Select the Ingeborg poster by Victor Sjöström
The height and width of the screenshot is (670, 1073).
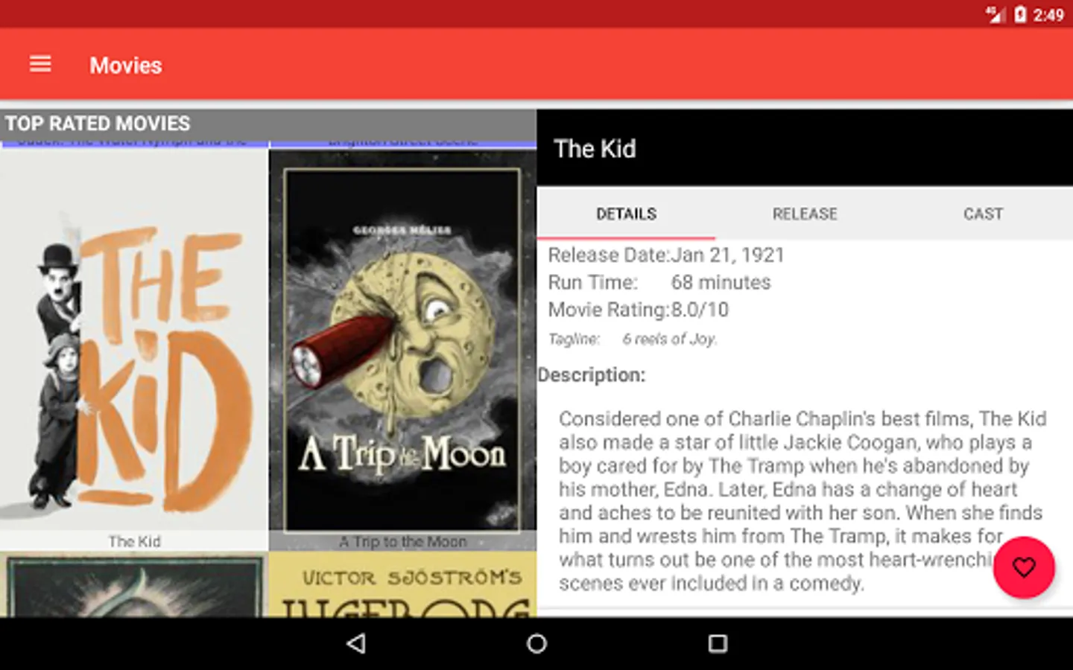click(402, 585)
